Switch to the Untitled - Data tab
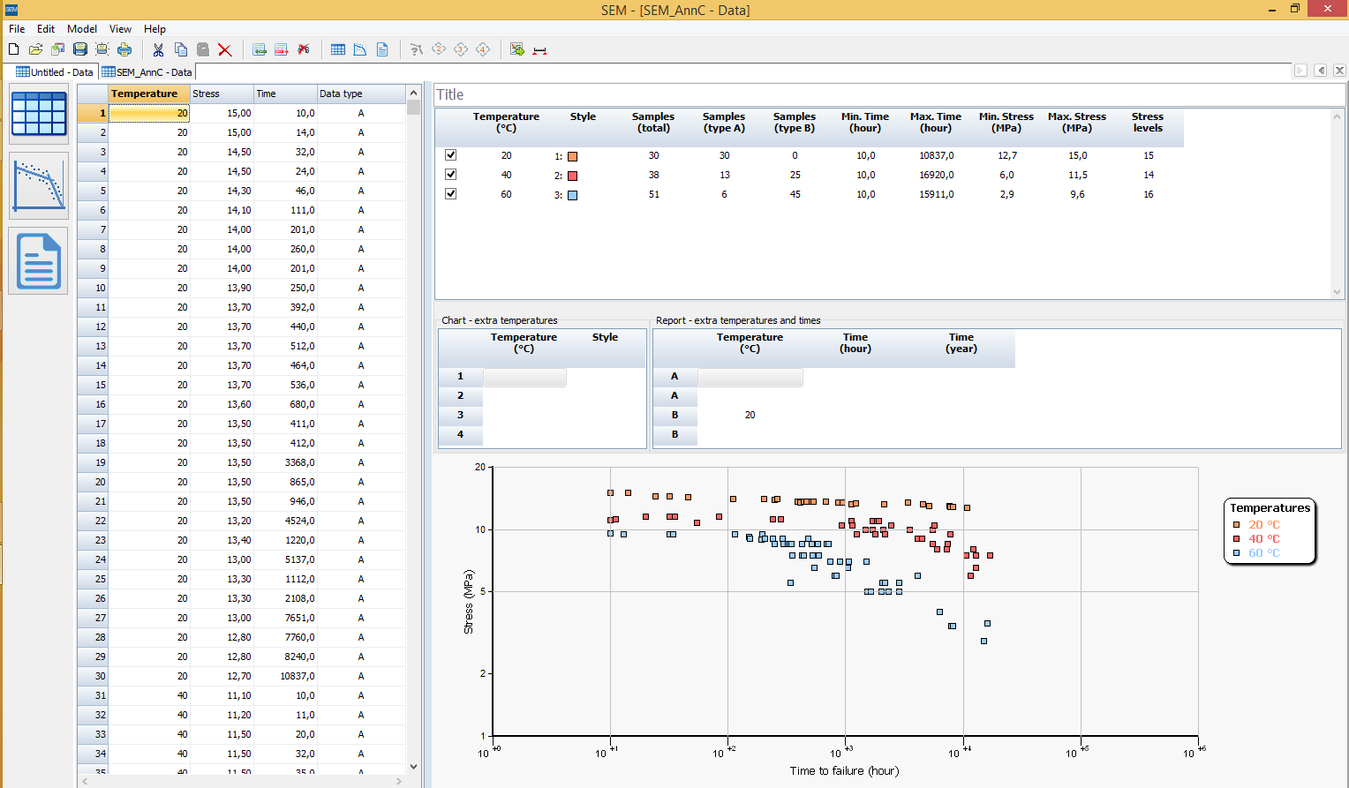 coord(55,72)
